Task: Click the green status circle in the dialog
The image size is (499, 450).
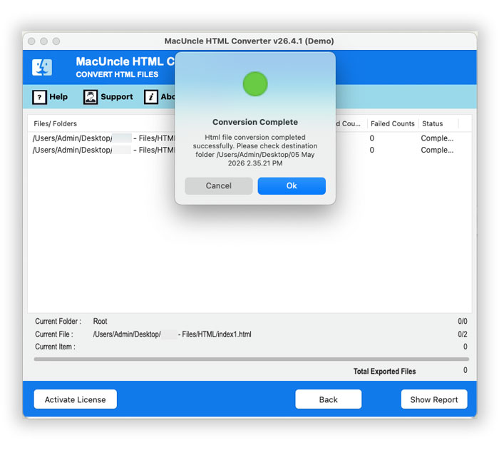Action: (255, 84)
